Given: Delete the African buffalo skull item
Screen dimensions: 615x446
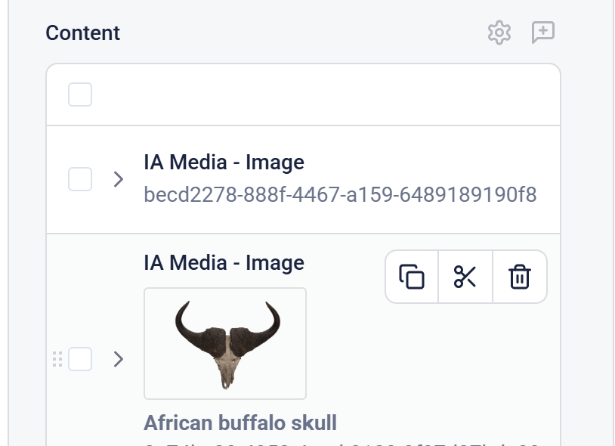Looking at the screenshot, I should tap(520, 277).
